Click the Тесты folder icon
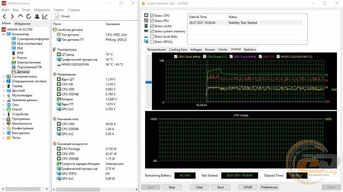This screenshot has width=343, height=192. coord(8,138)
